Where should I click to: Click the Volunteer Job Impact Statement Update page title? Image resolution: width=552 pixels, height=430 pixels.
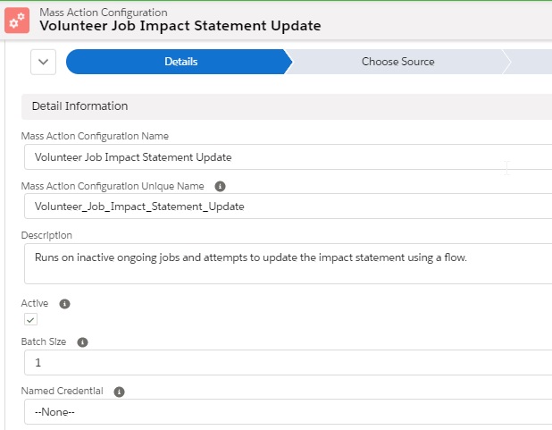(x=180, y=26)
